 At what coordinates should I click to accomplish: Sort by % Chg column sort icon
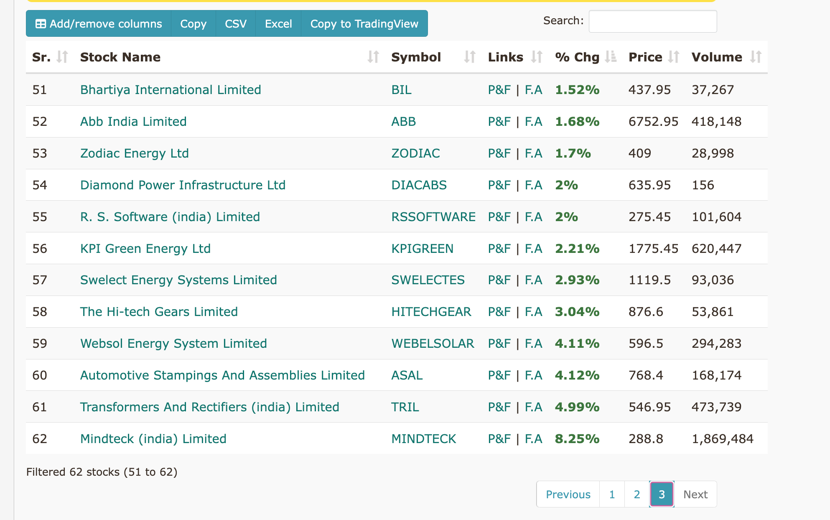pos(611,57)
